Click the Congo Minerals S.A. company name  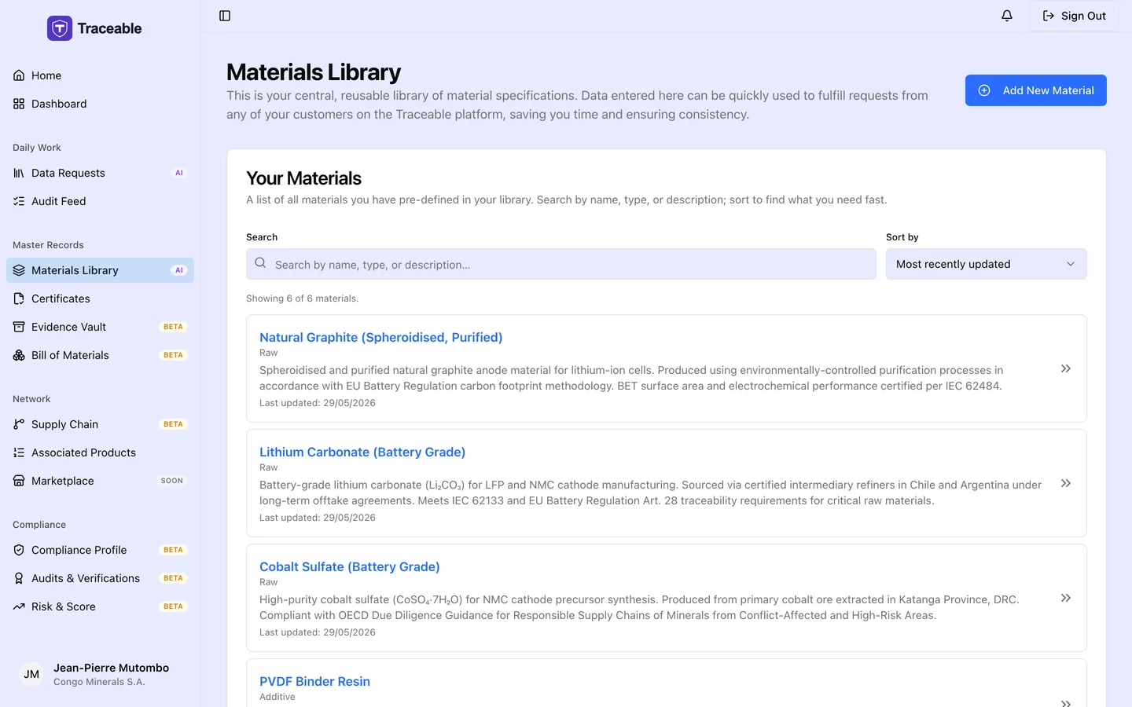pos(99,682)
